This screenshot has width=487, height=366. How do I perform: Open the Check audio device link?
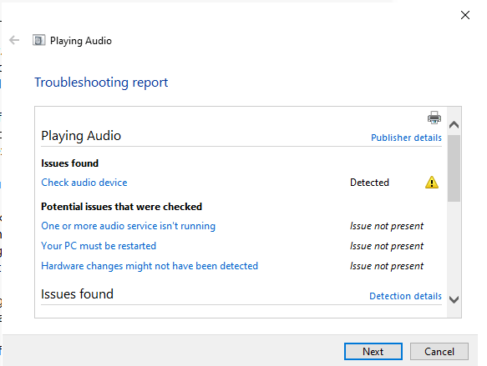pyautogui.click(x=84, y=183)
